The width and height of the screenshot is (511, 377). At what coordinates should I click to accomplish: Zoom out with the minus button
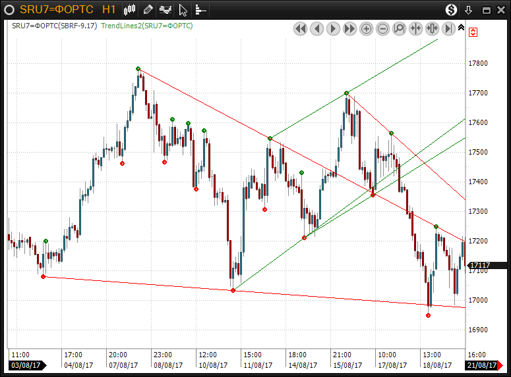click(382, 28)
